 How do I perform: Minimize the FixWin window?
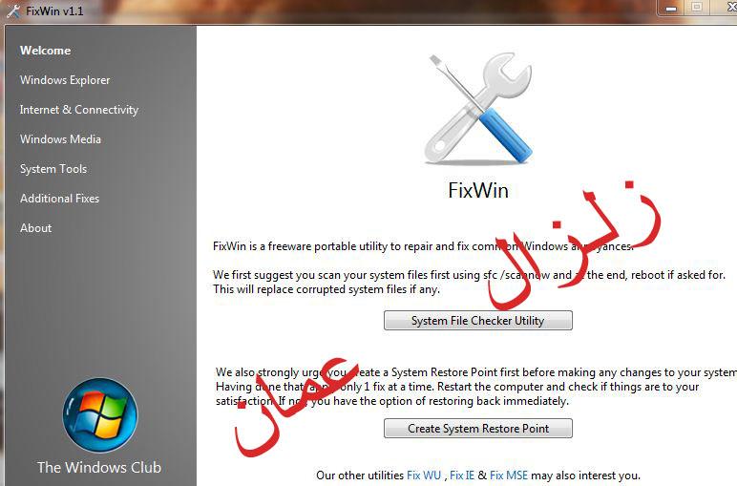[x=671, y=8]
